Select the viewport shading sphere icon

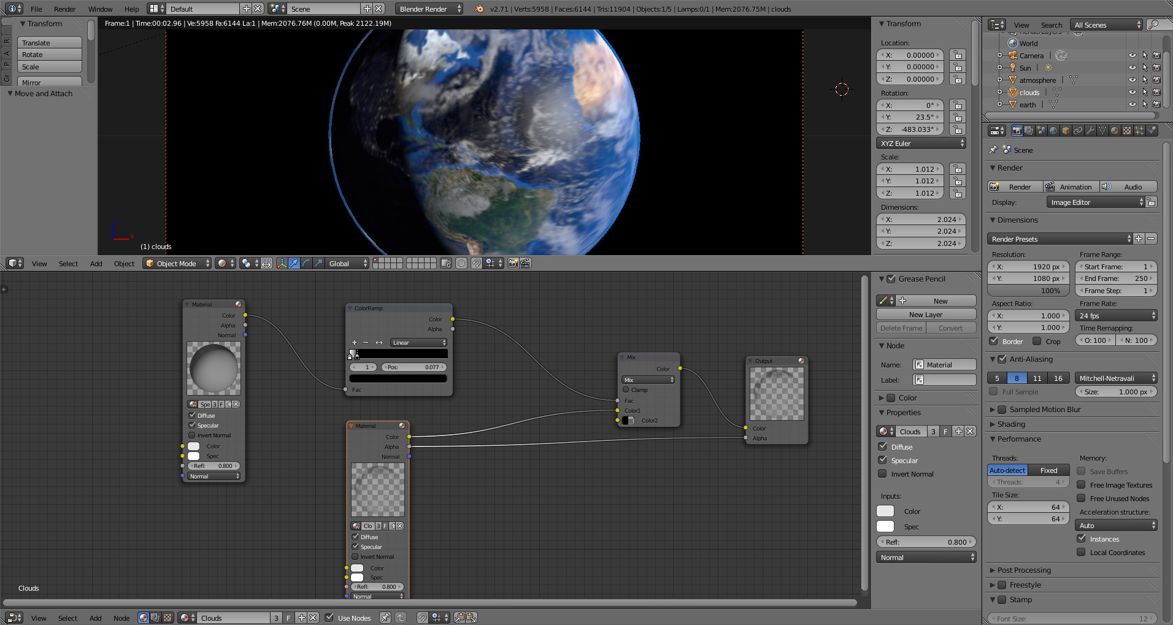pos(222,263)
